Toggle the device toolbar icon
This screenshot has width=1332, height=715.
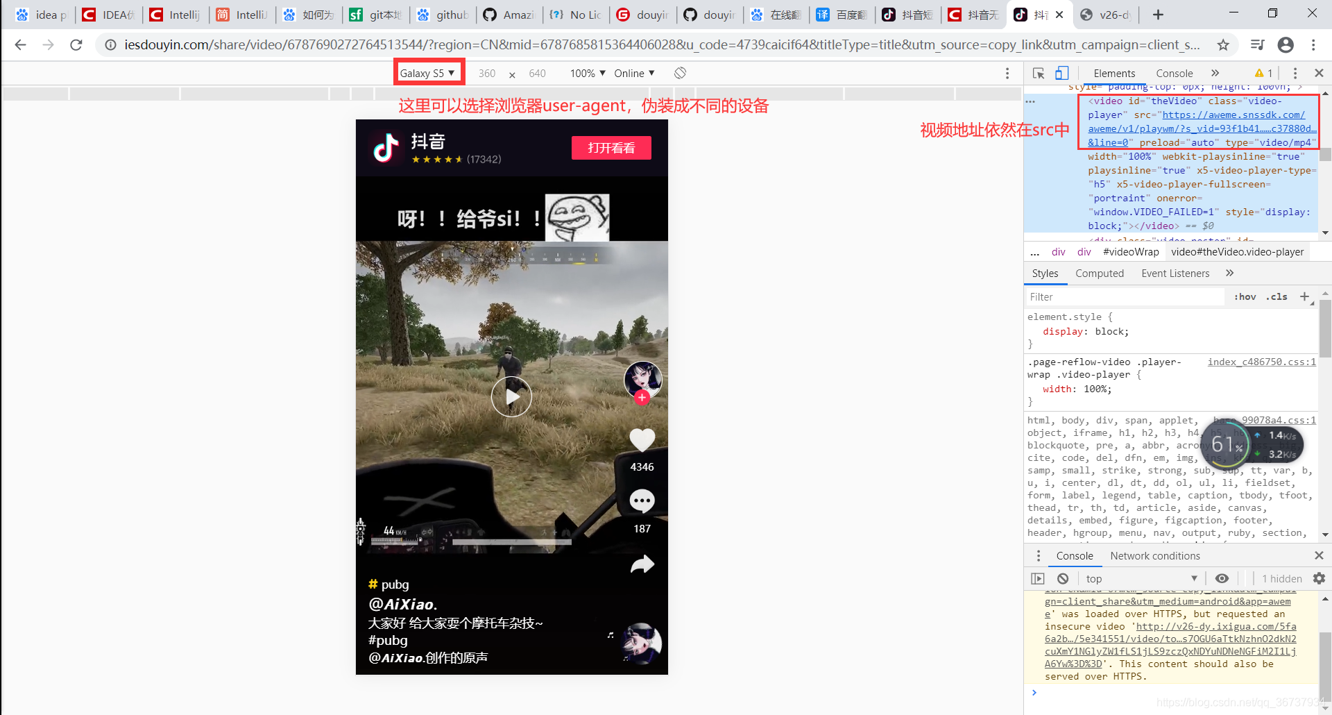click(1061, 73)
